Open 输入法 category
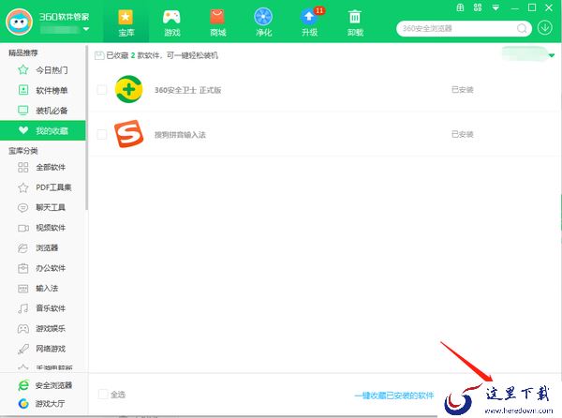Viewport: 562px width, 418px height. click(x=43, y=288)
